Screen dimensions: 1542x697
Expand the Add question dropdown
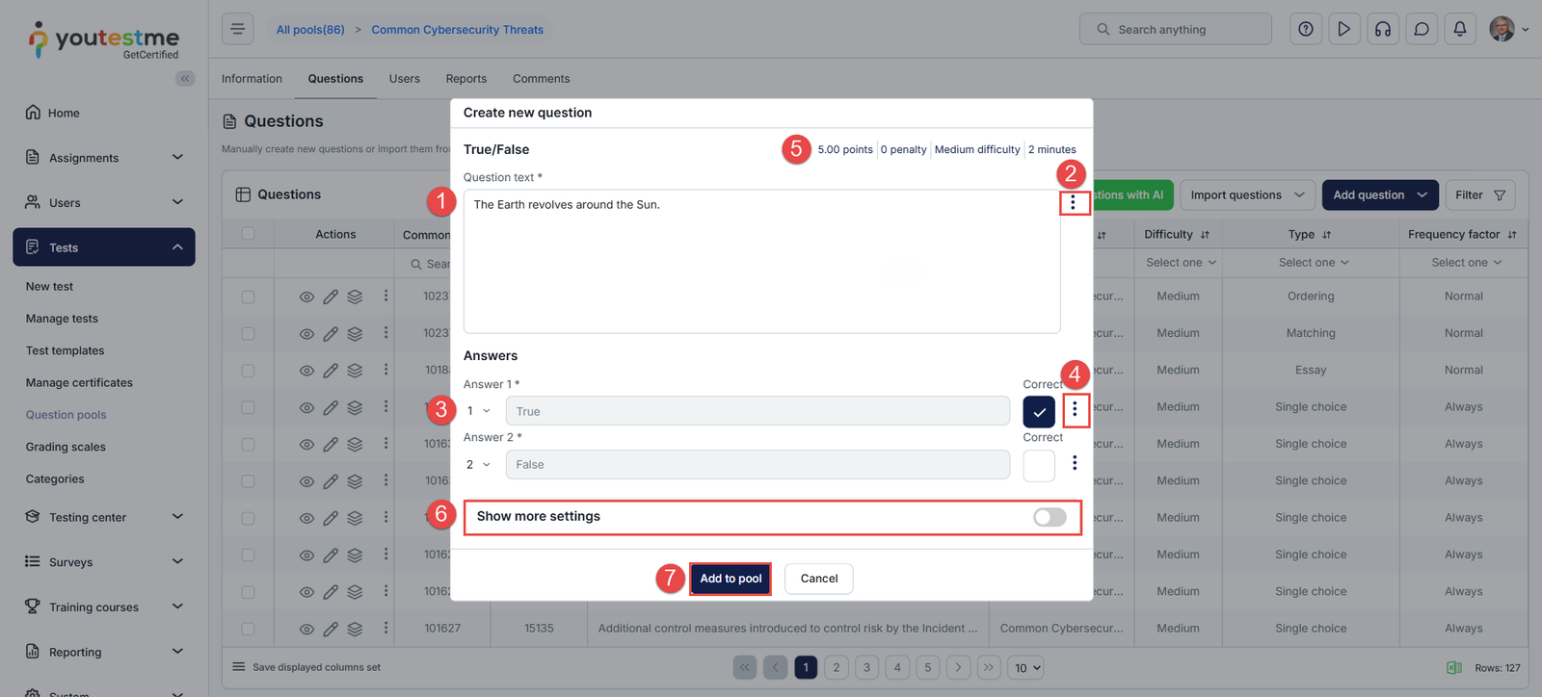pos(1422,194)
